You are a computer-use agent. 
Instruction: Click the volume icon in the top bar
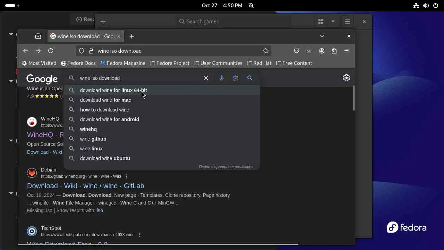coord(426,6)
